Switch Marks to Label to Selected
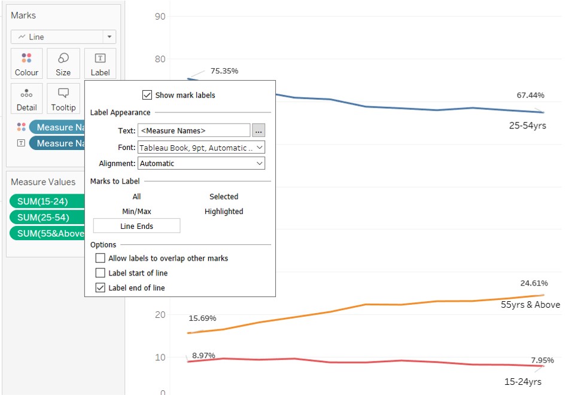 (x=224, y=196)
